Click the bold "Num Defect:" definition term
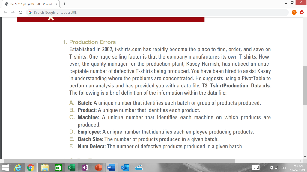The width and height of the screenshot is (307, 172). coord(92,146)
